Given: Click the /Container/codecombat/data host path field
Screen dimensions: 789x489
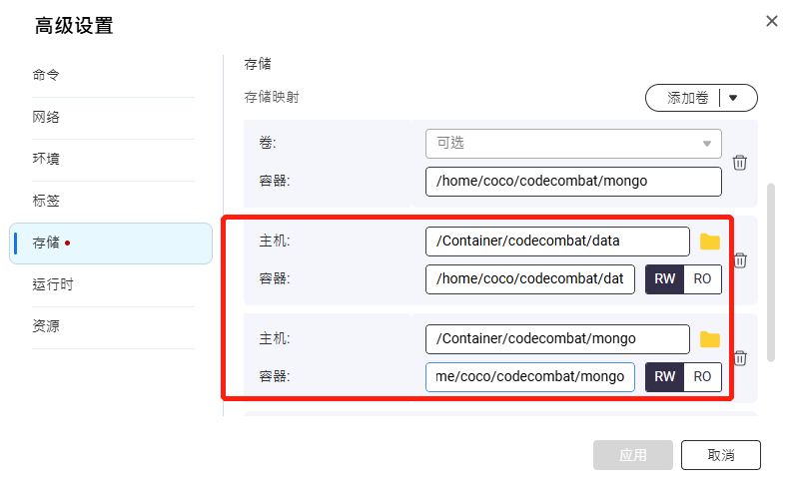Looking at the screenshot, I should coord(557,242).
